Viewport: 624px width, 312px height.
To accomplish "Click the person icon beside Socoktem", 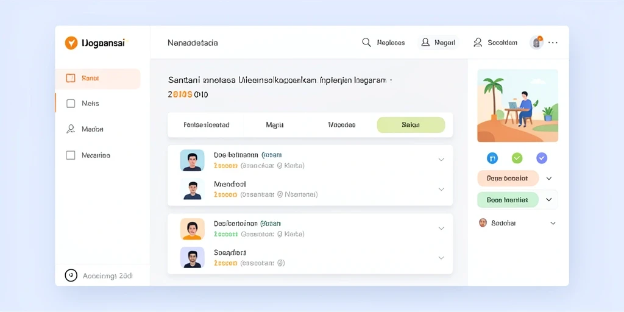I will tap(478, 43).
